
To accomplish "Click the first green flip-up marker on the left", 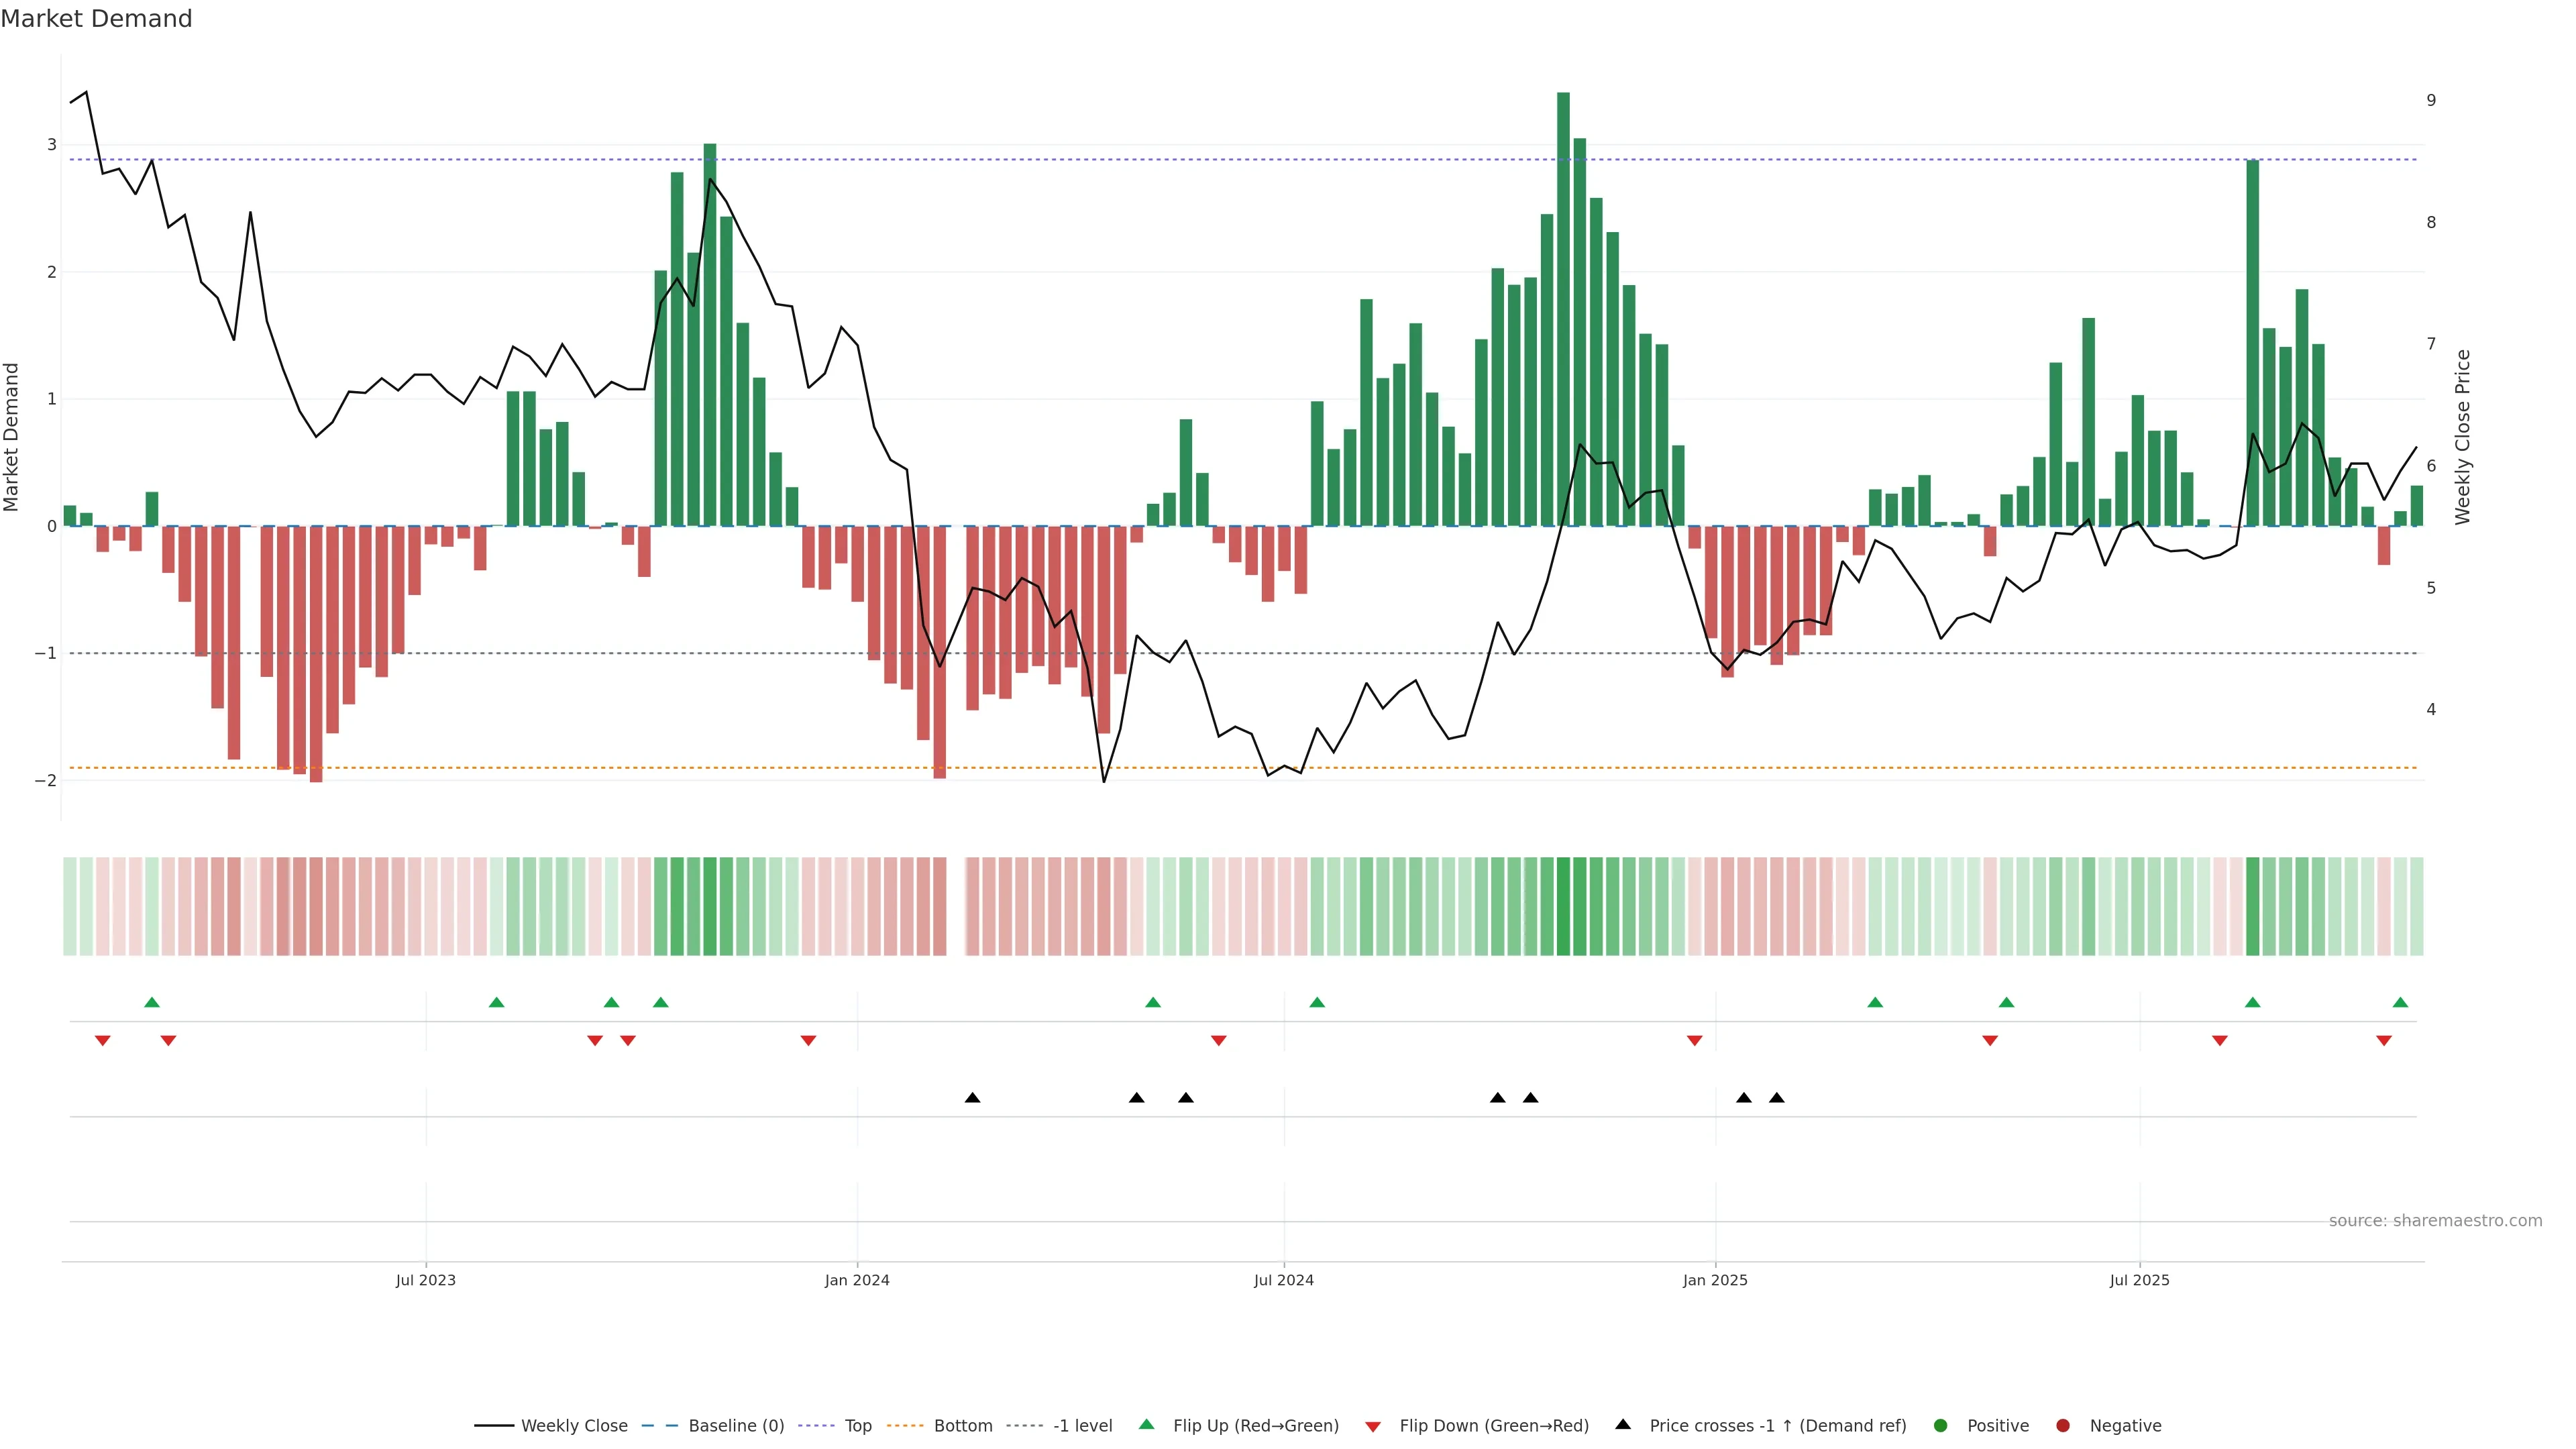I will 152,1003.
